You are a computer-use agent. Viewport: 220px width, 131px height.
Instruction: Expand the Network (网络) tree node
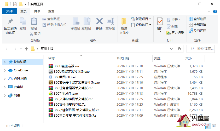[x=5, y=95]
